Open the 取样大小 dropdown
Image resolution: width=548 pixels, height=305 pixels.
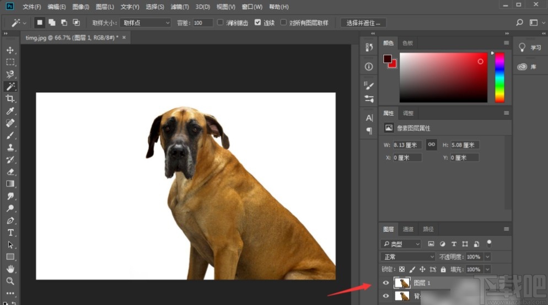point(146,23)
